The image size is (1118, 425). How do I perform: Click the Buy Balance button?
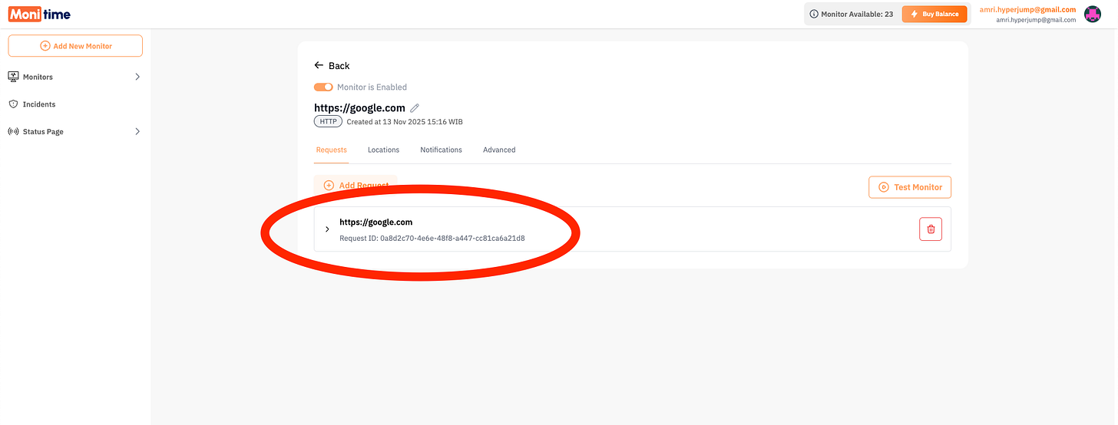(x=934, y=14)
